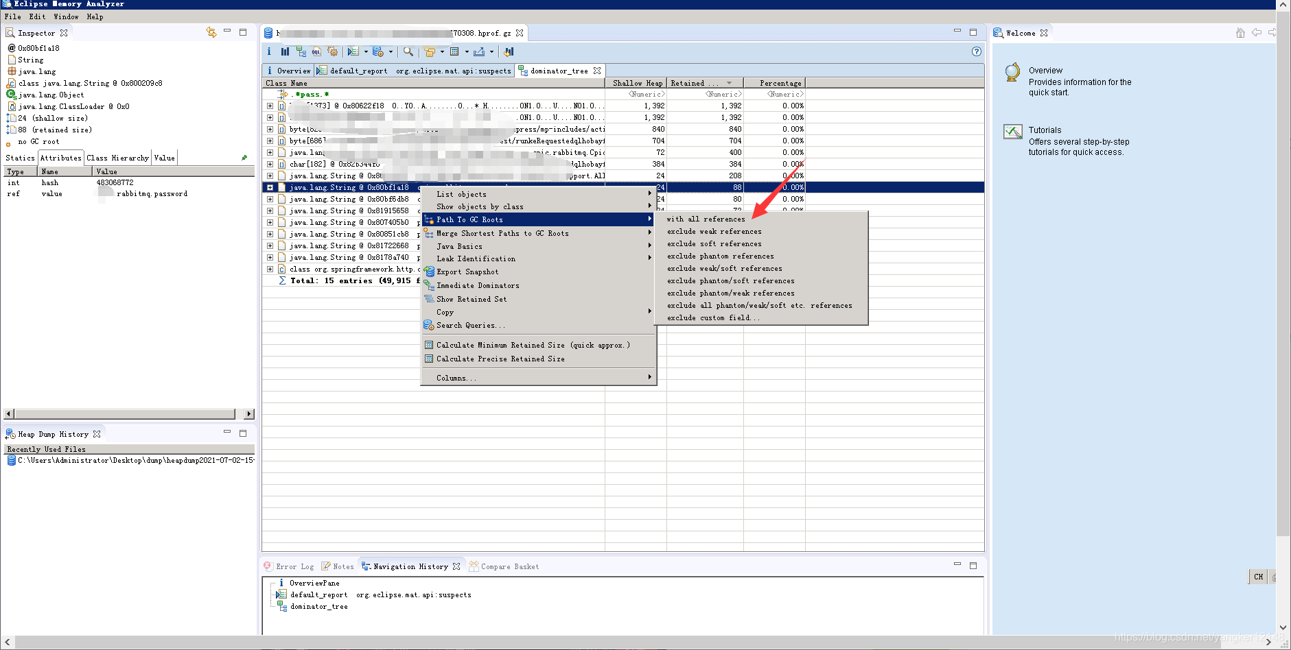The image size is (1291, 650).
Task: Open the export dropdown arrow
Action: point(491,51)
